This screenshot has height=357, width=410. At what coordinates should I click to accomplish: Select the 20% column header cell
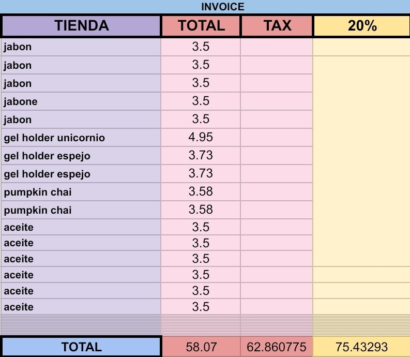[x=361, y=26]
